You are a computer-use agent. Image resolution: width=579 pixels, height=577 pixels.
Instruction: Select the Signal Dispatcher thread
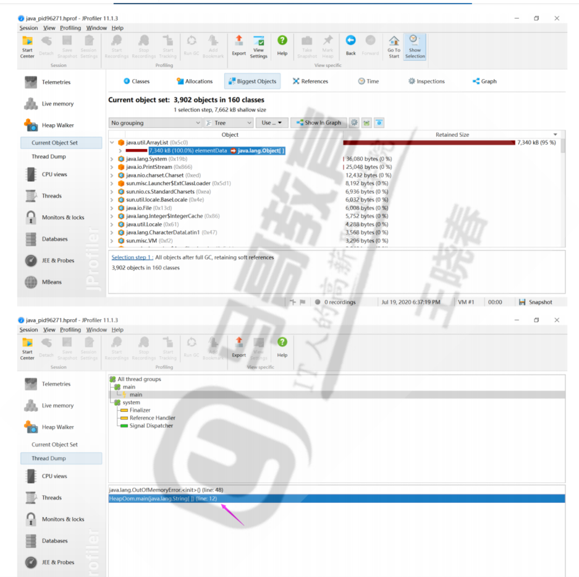pyautogui.click(x=151, y=426)
